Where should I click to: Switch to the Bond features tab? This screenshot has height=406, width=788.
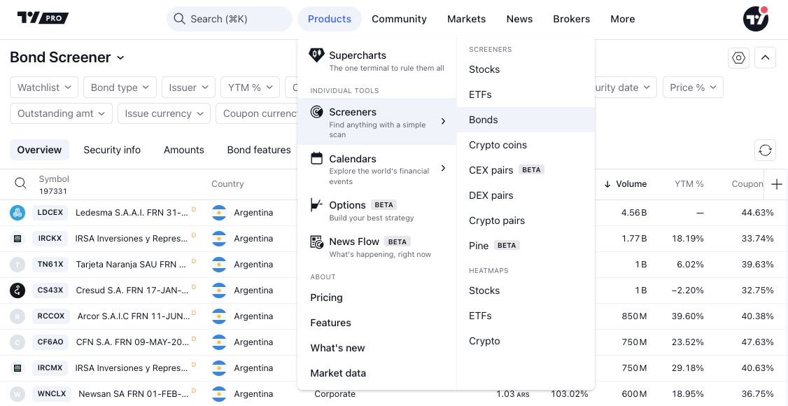(259, 150)
